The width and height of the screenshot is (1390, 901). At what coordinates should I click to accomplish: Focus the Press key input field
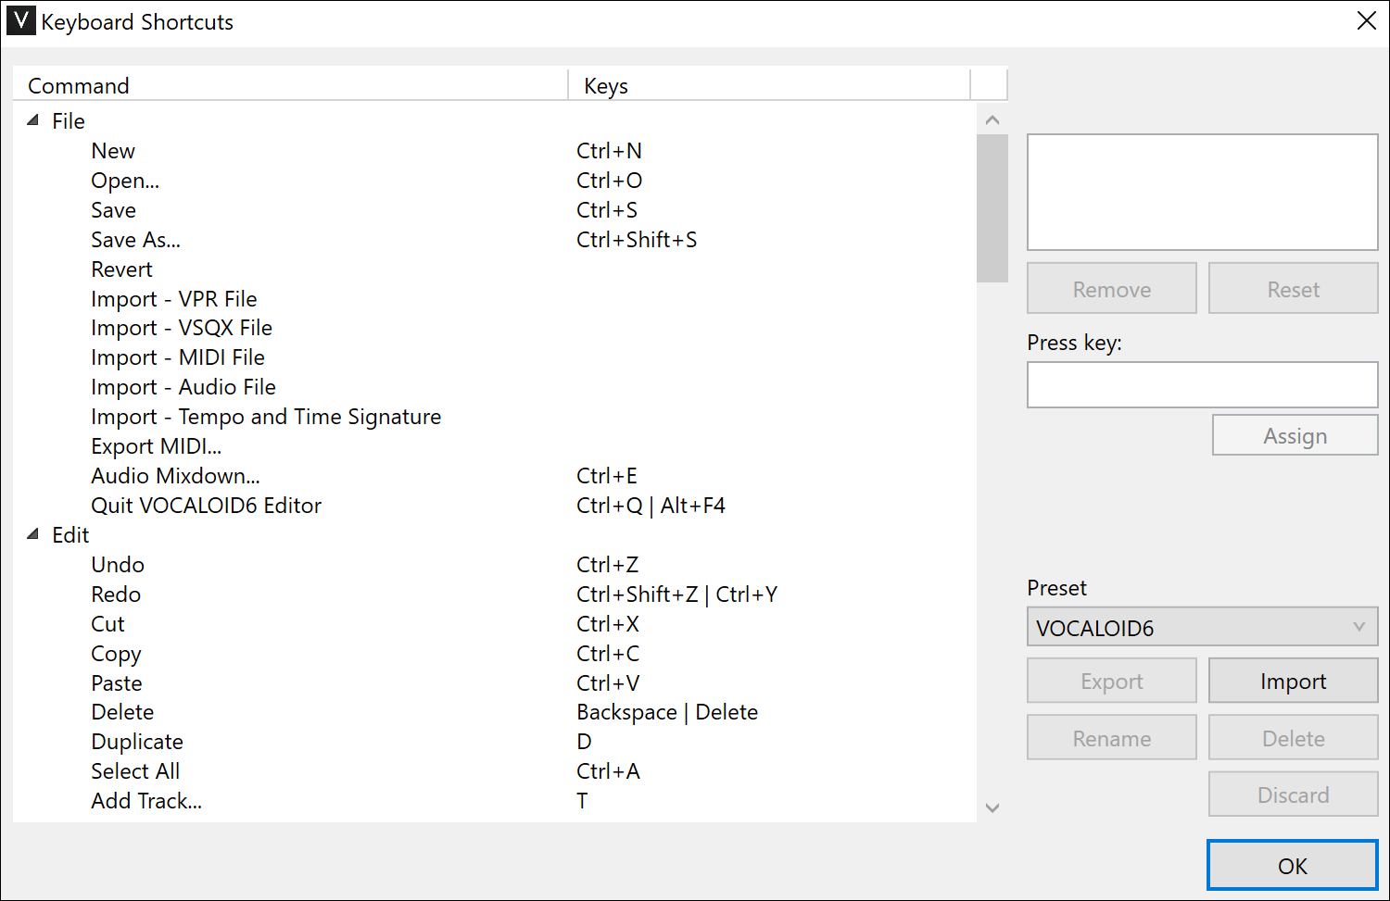coord(1202,384)
